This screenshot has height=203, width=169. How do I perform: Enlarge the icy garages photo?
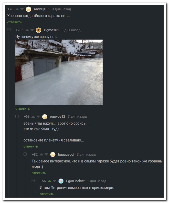[59, 72]
